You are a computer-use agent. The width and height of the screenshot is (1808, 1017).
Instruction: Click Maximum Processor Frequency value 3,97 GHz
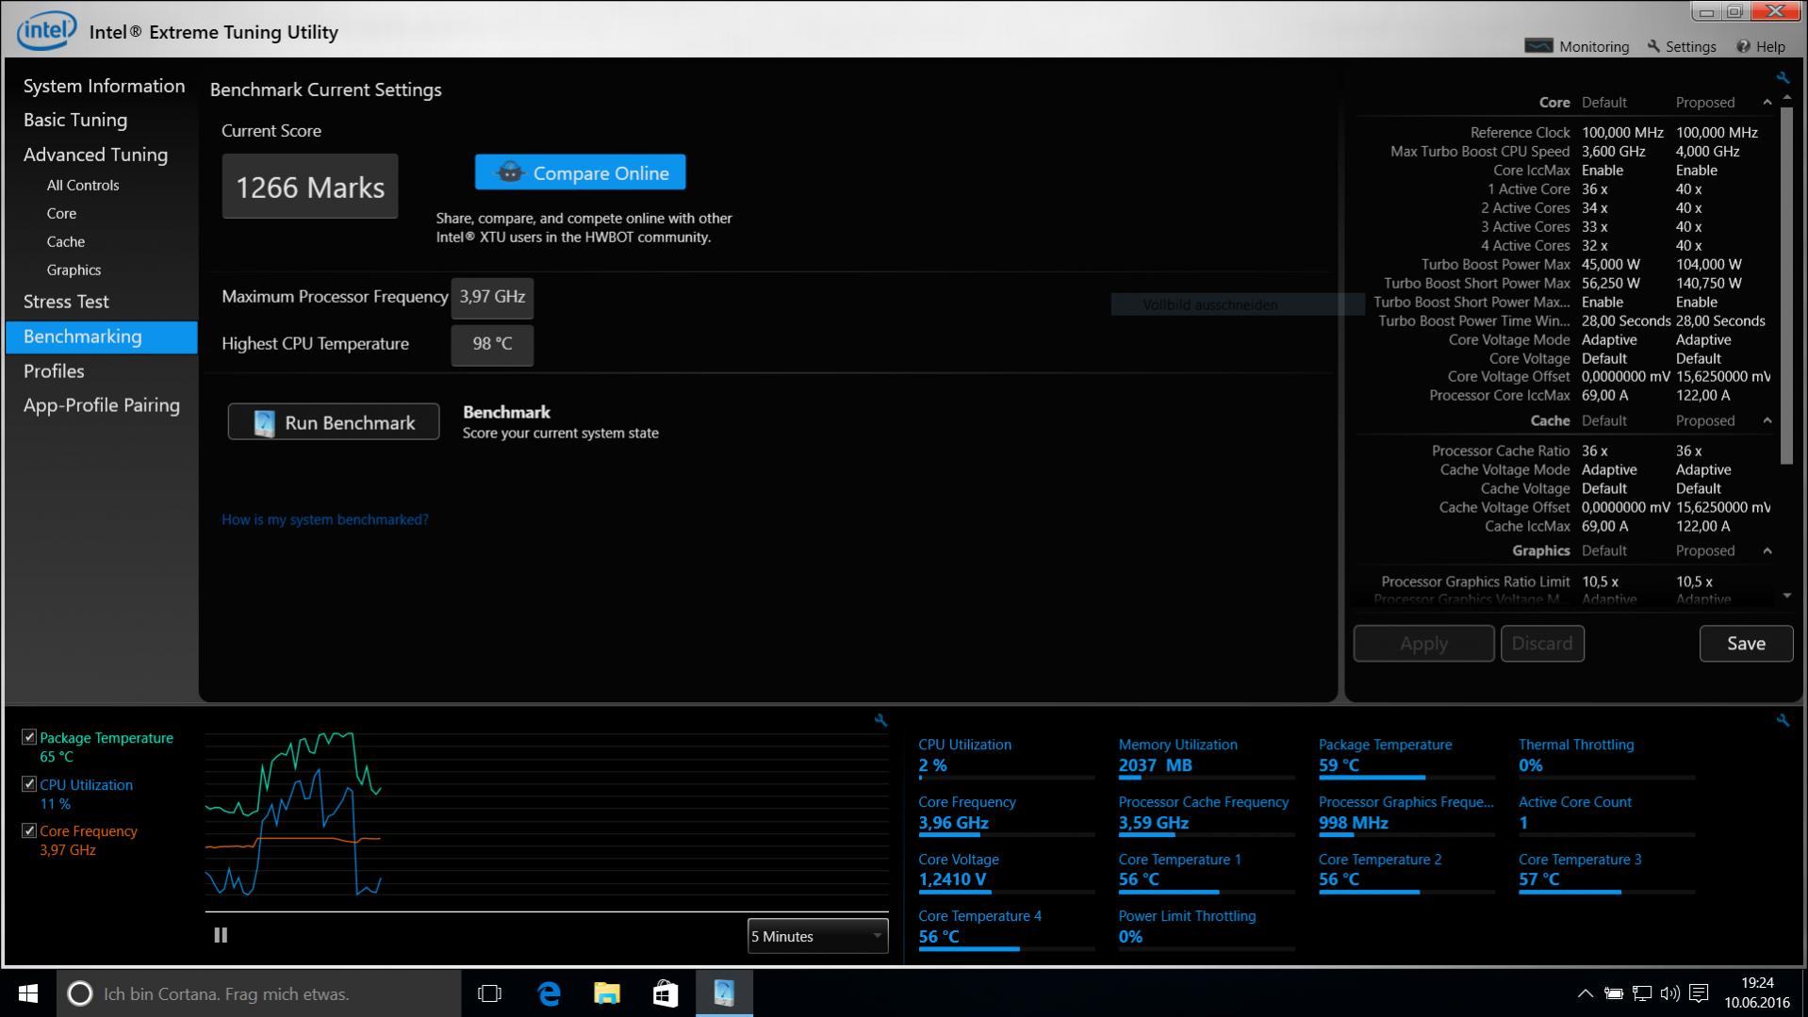492,297
